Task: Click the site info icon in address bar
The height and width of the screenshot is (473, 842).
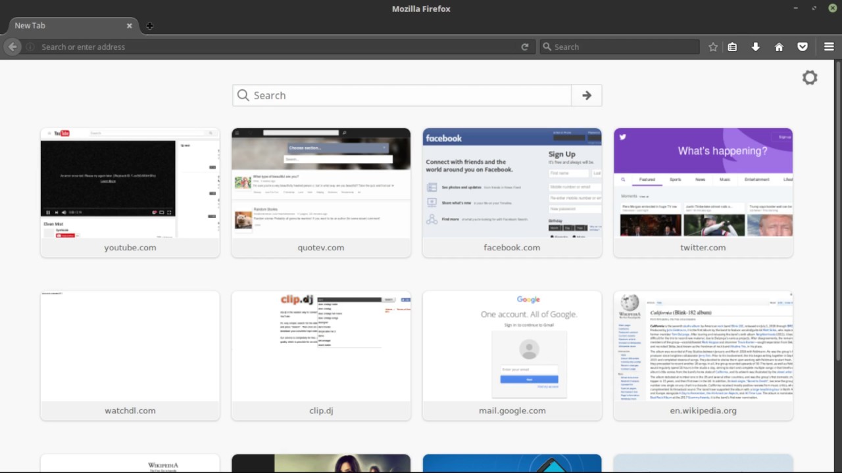Action: tap(30, 47)
